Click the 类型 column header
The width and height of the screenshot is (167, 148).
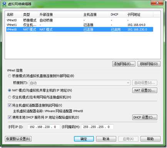(30, 15)
